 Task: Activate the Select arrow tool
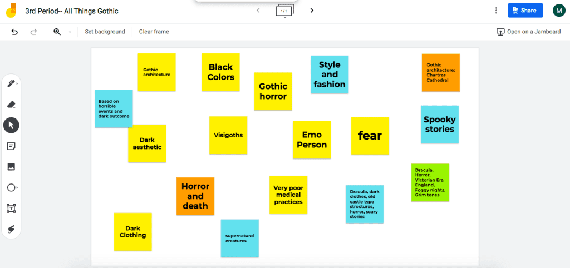(x=11, y=125)
